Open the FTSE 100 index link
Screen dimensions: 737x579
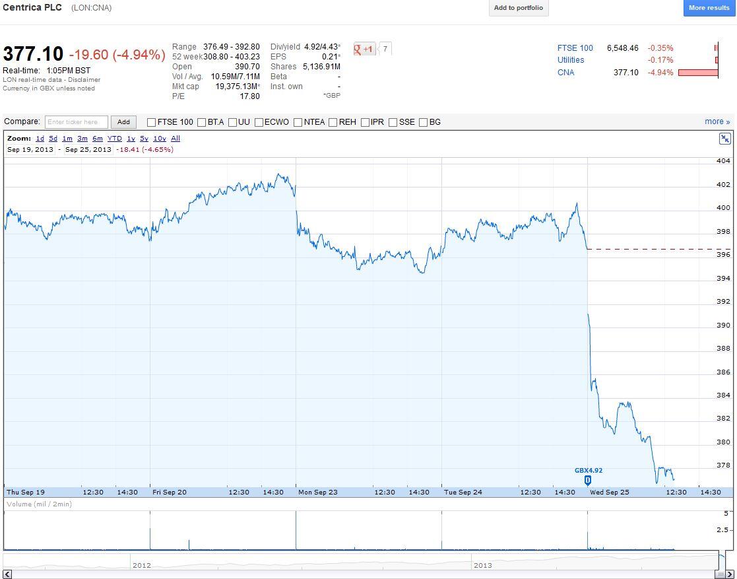tap(575, 48)
